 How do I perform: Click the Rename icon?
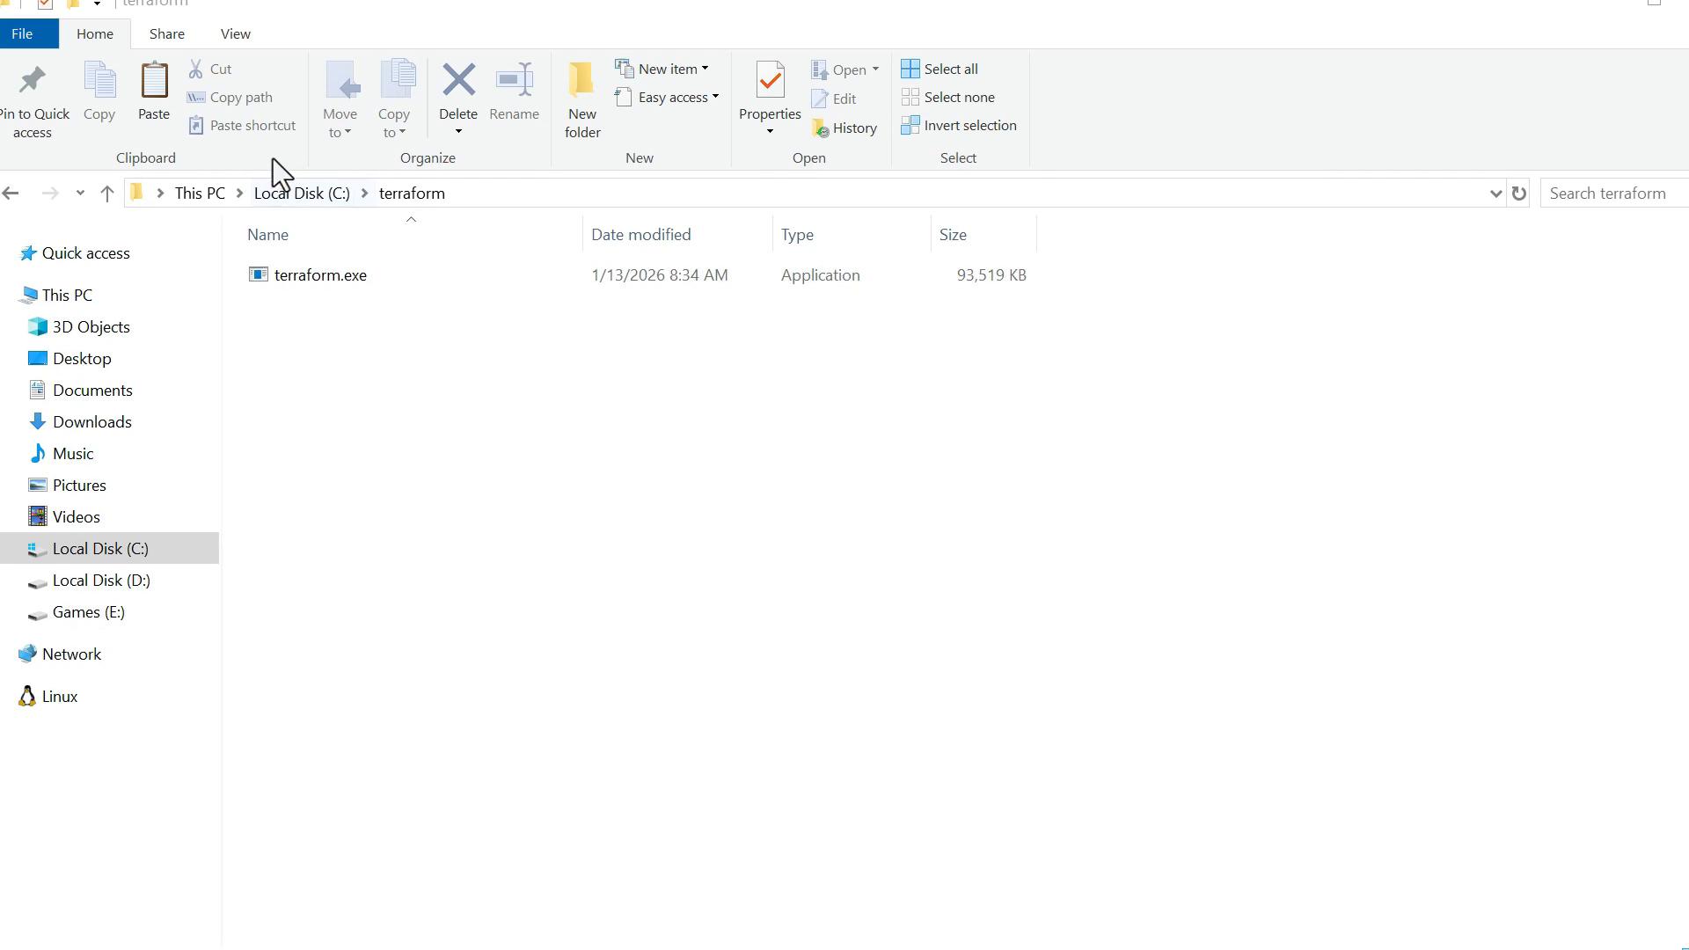515,80
